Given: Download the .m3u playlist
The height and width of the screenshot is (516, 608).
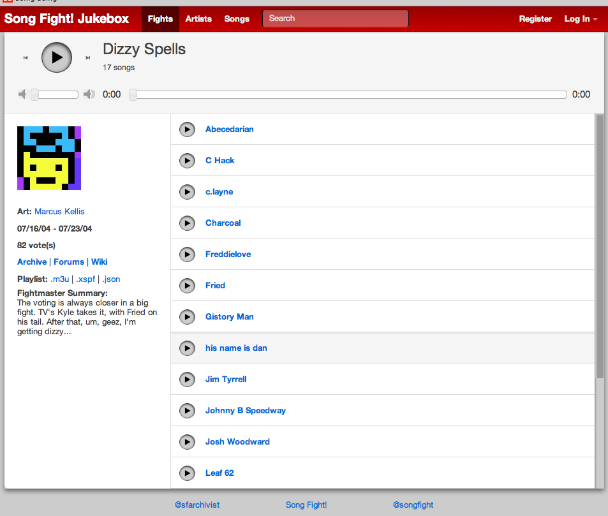Looking at the screenshot, I should pyautogui.click(x=60, y=279).
